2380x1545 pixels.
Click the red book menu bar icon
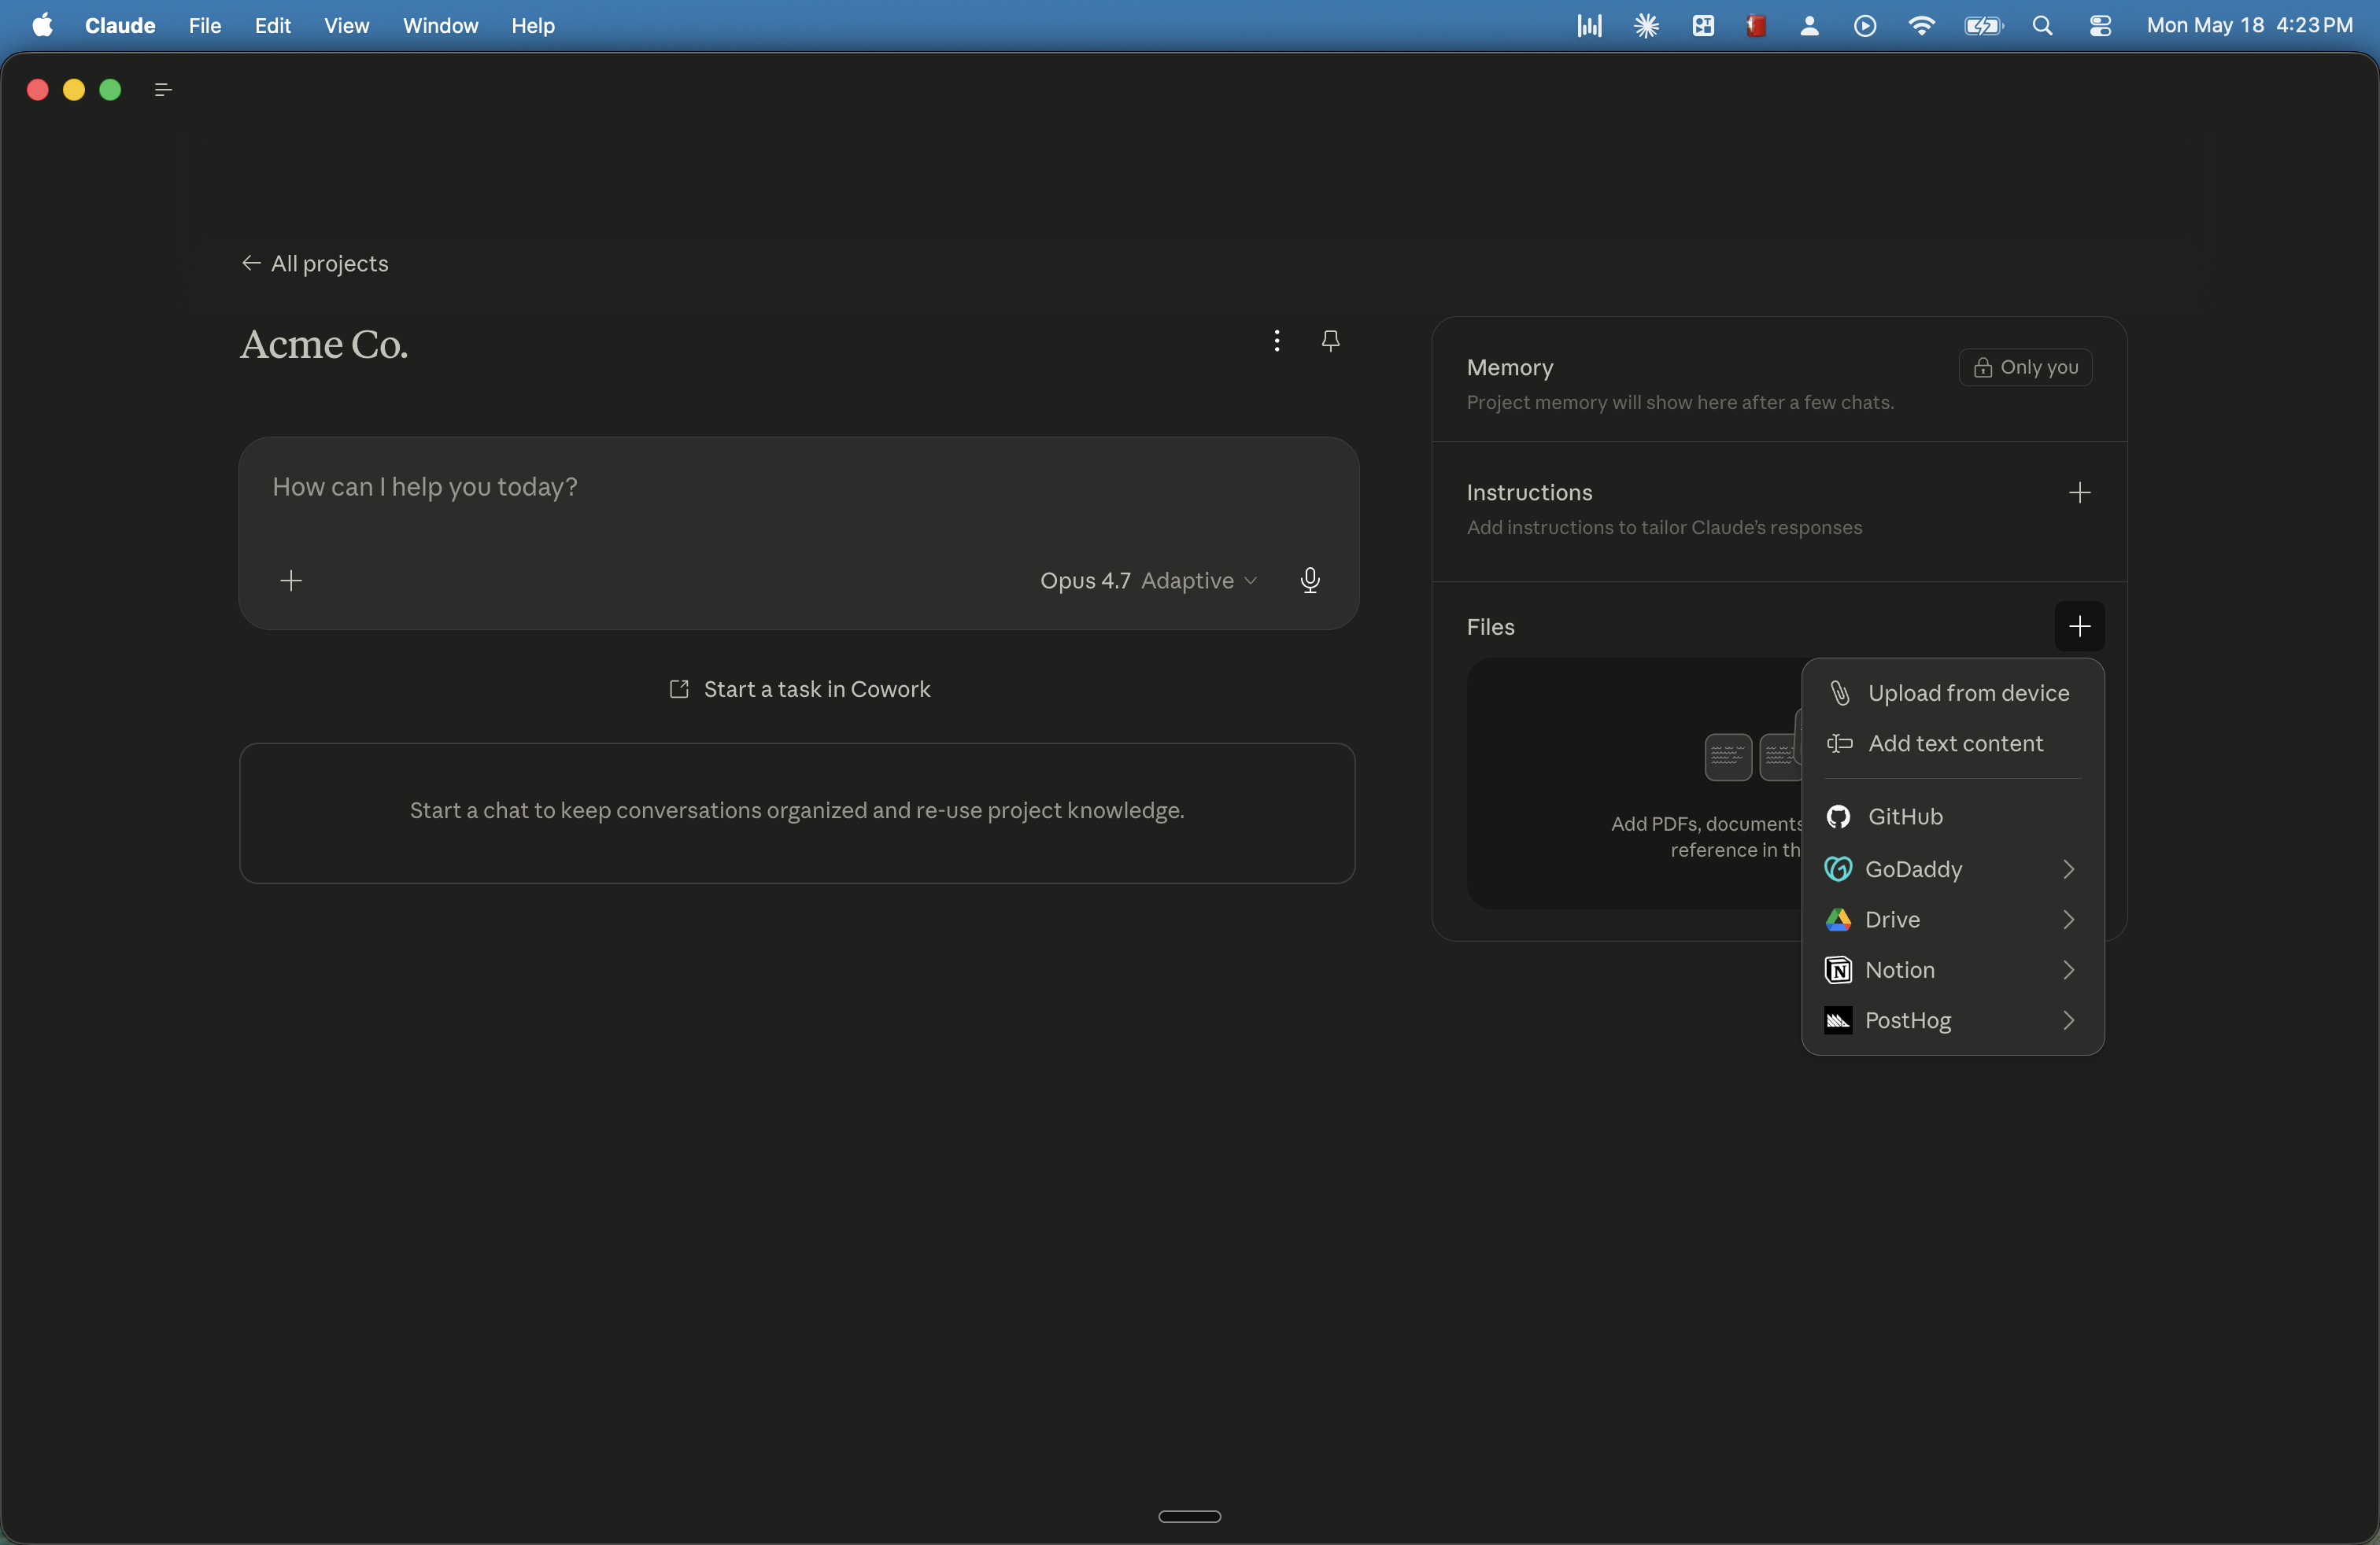pos(1756,25)
